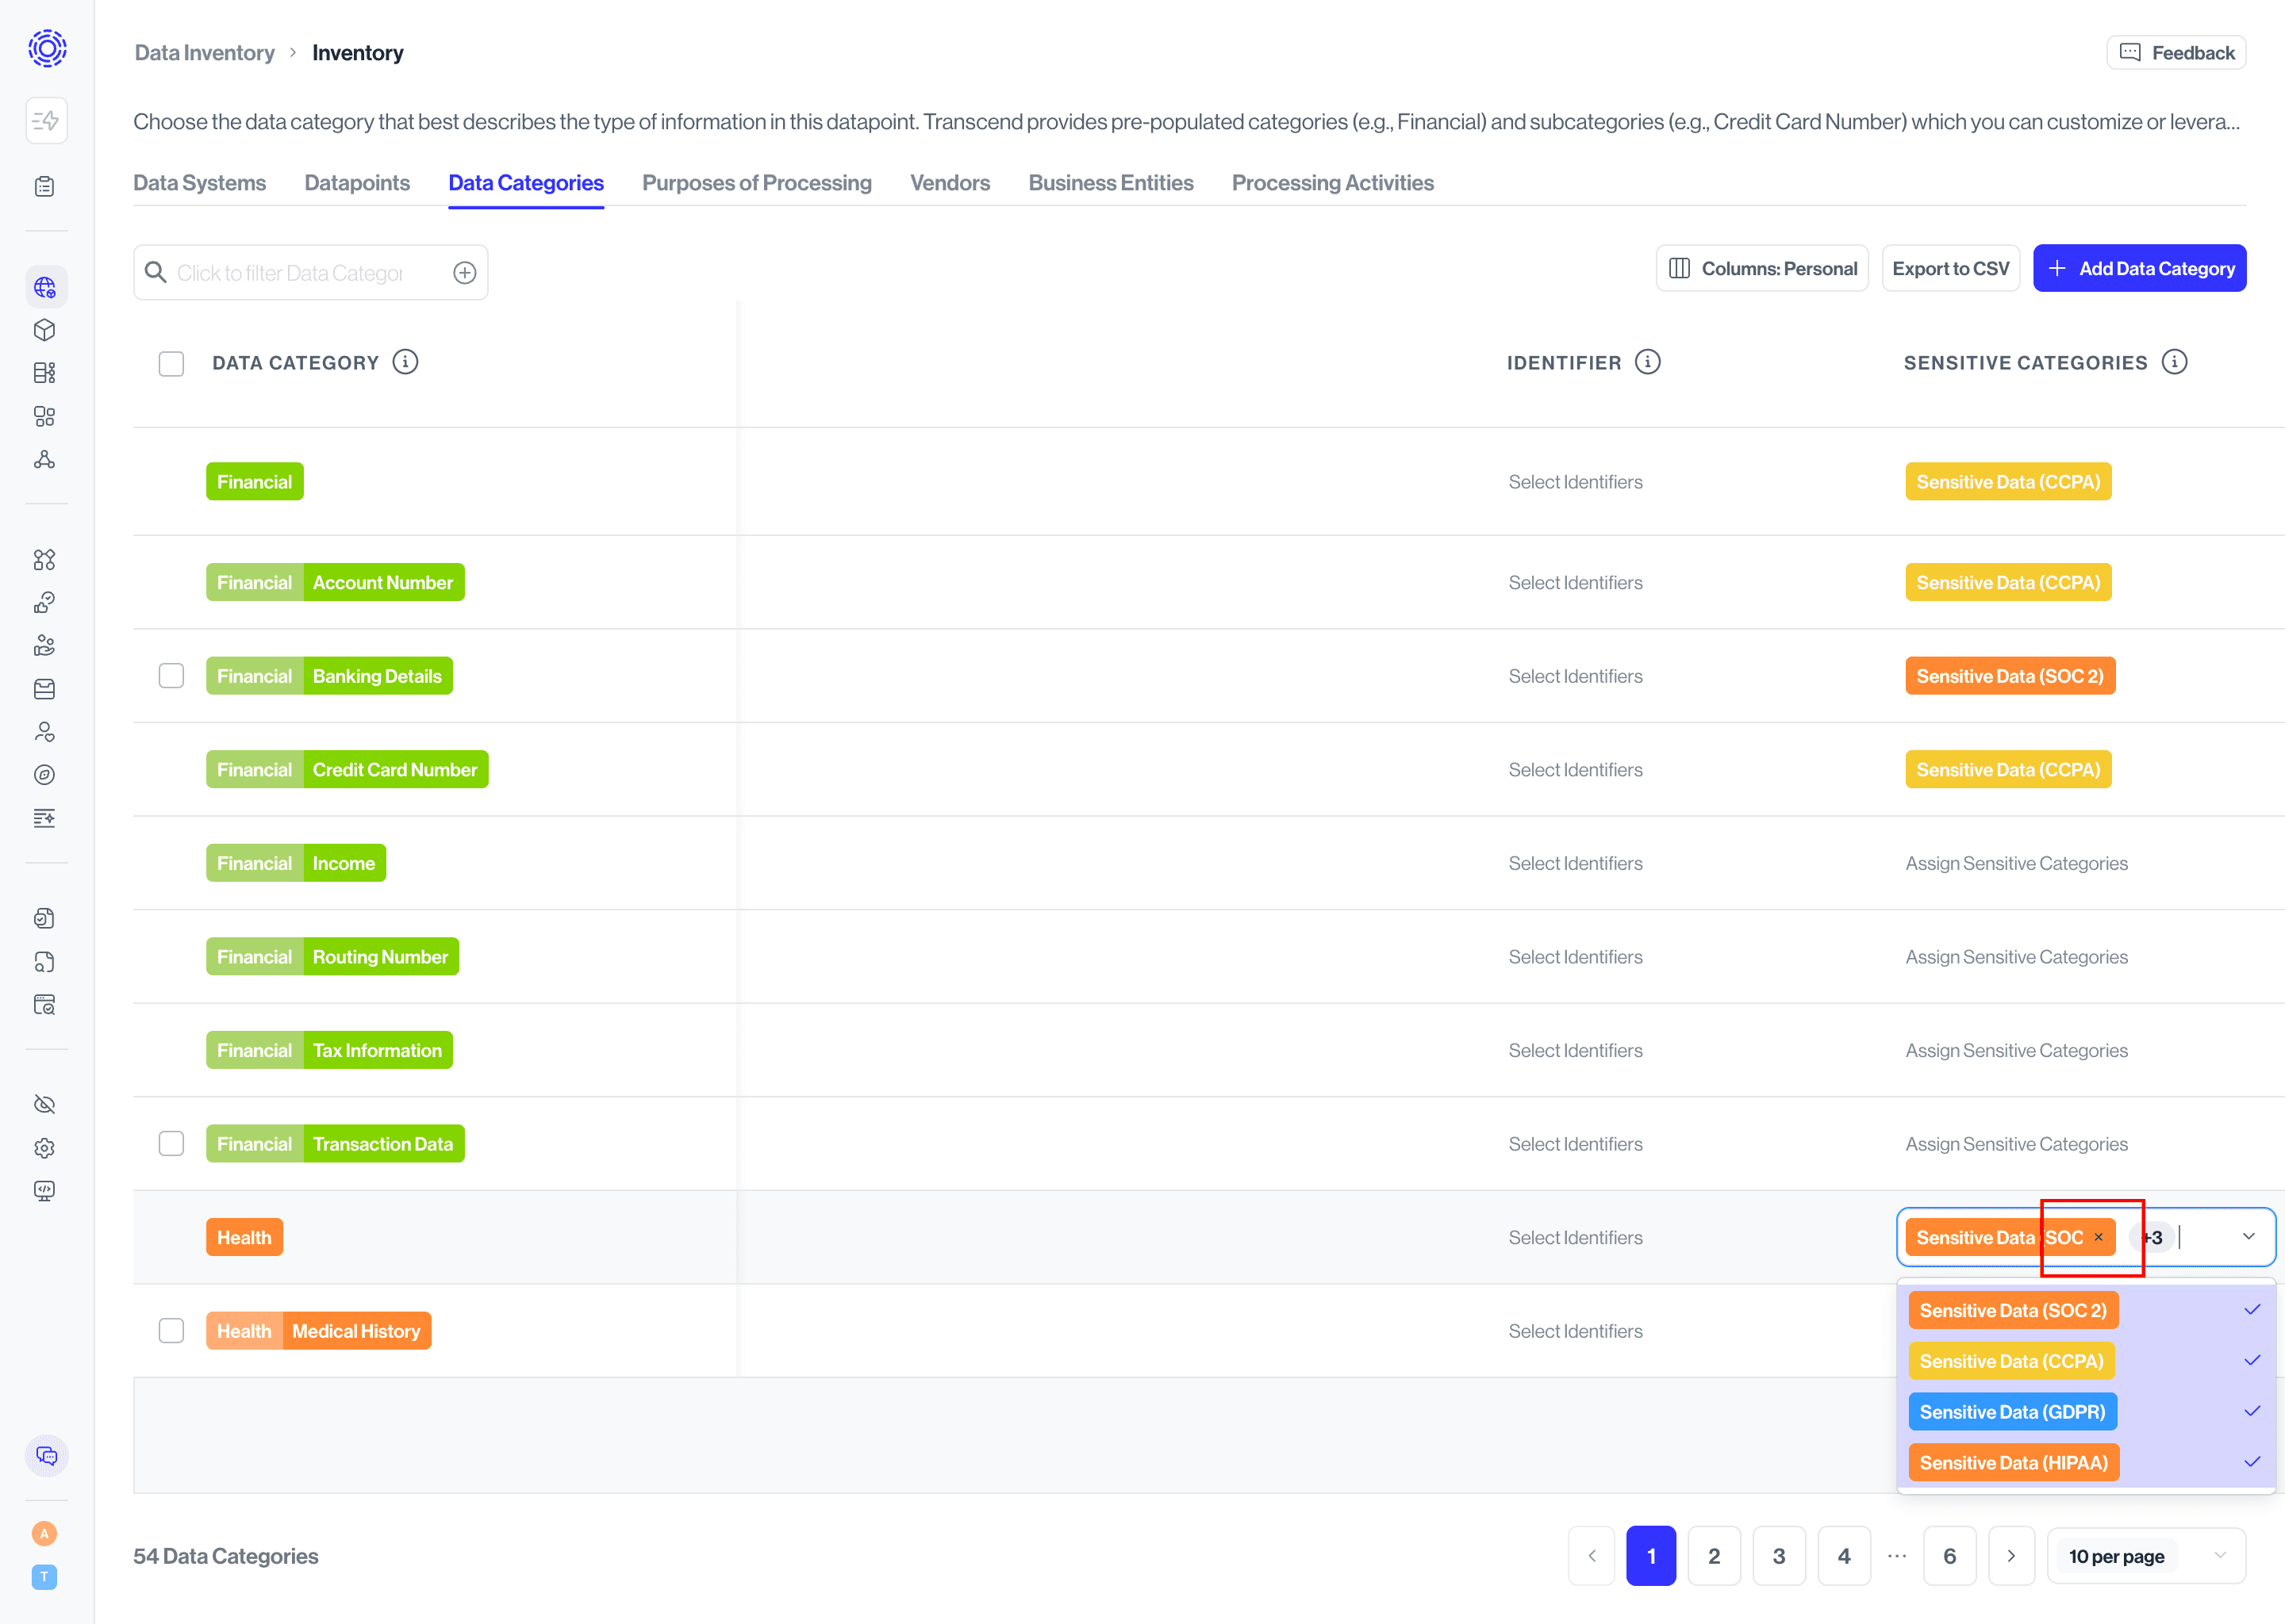This screenshot has width=2285, height=1624.
Task: Go to next page with right arrow
Action: 2012,1556
